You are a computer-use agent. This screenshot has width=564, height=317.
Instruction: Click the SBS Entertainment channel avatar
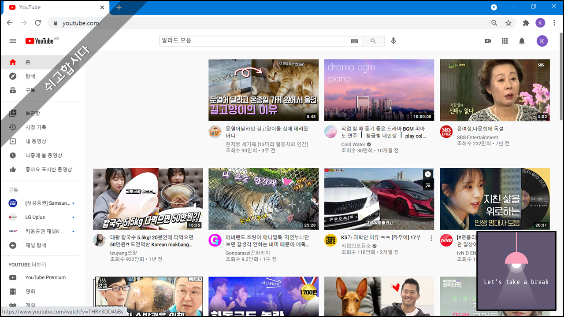(446, 132)
